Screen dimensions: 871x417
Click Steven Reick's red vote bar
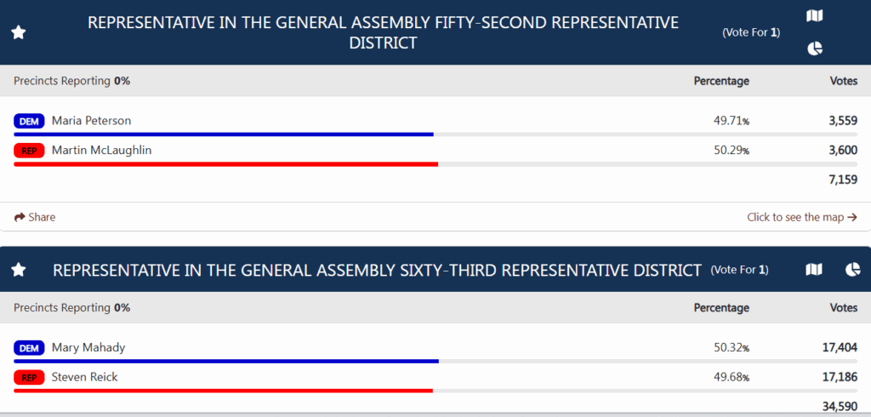pos(224,391)
